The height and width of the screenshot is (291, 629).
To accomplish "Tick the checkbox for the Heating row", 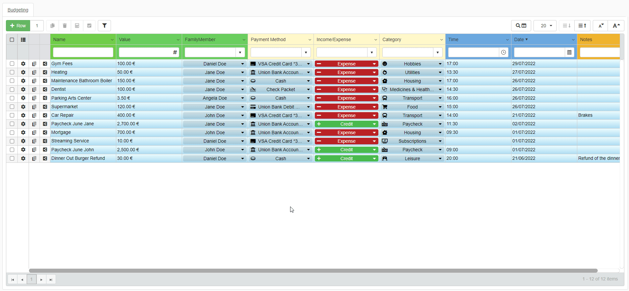I will click(12, 72).
